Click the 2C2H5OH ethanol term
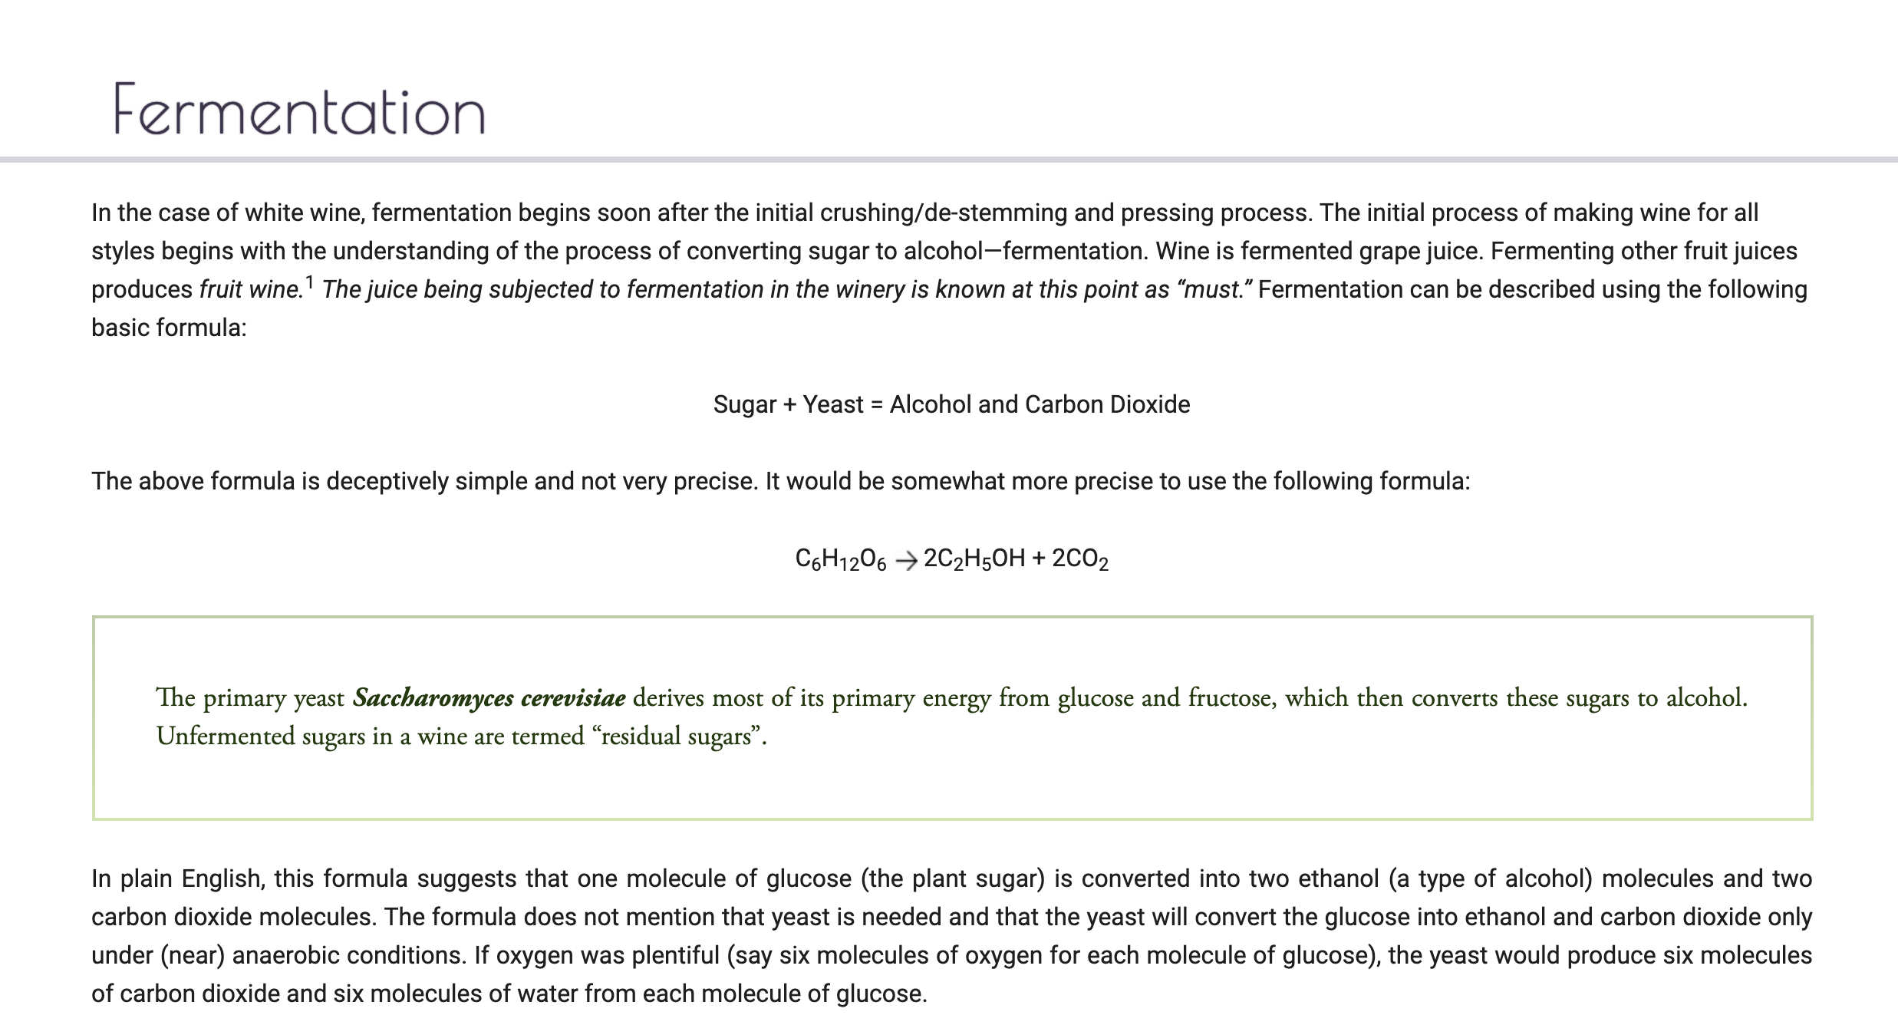Screen dimensions: 1898x1025 [974, 559]
